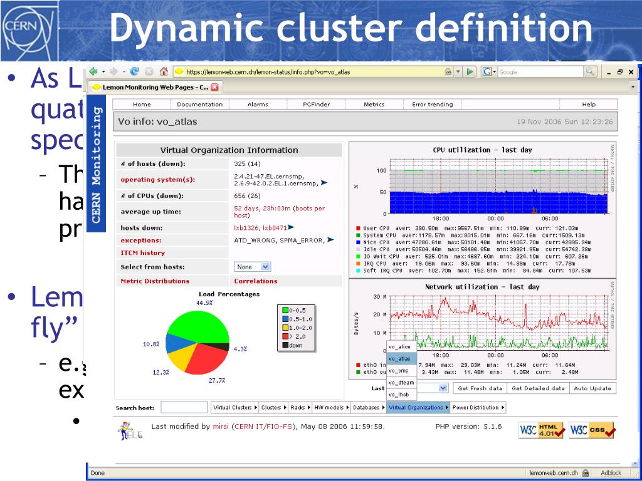This screenshot has width=642, height=481.
Task: Open the address bar history dropdown
Action: pos(458,72)
